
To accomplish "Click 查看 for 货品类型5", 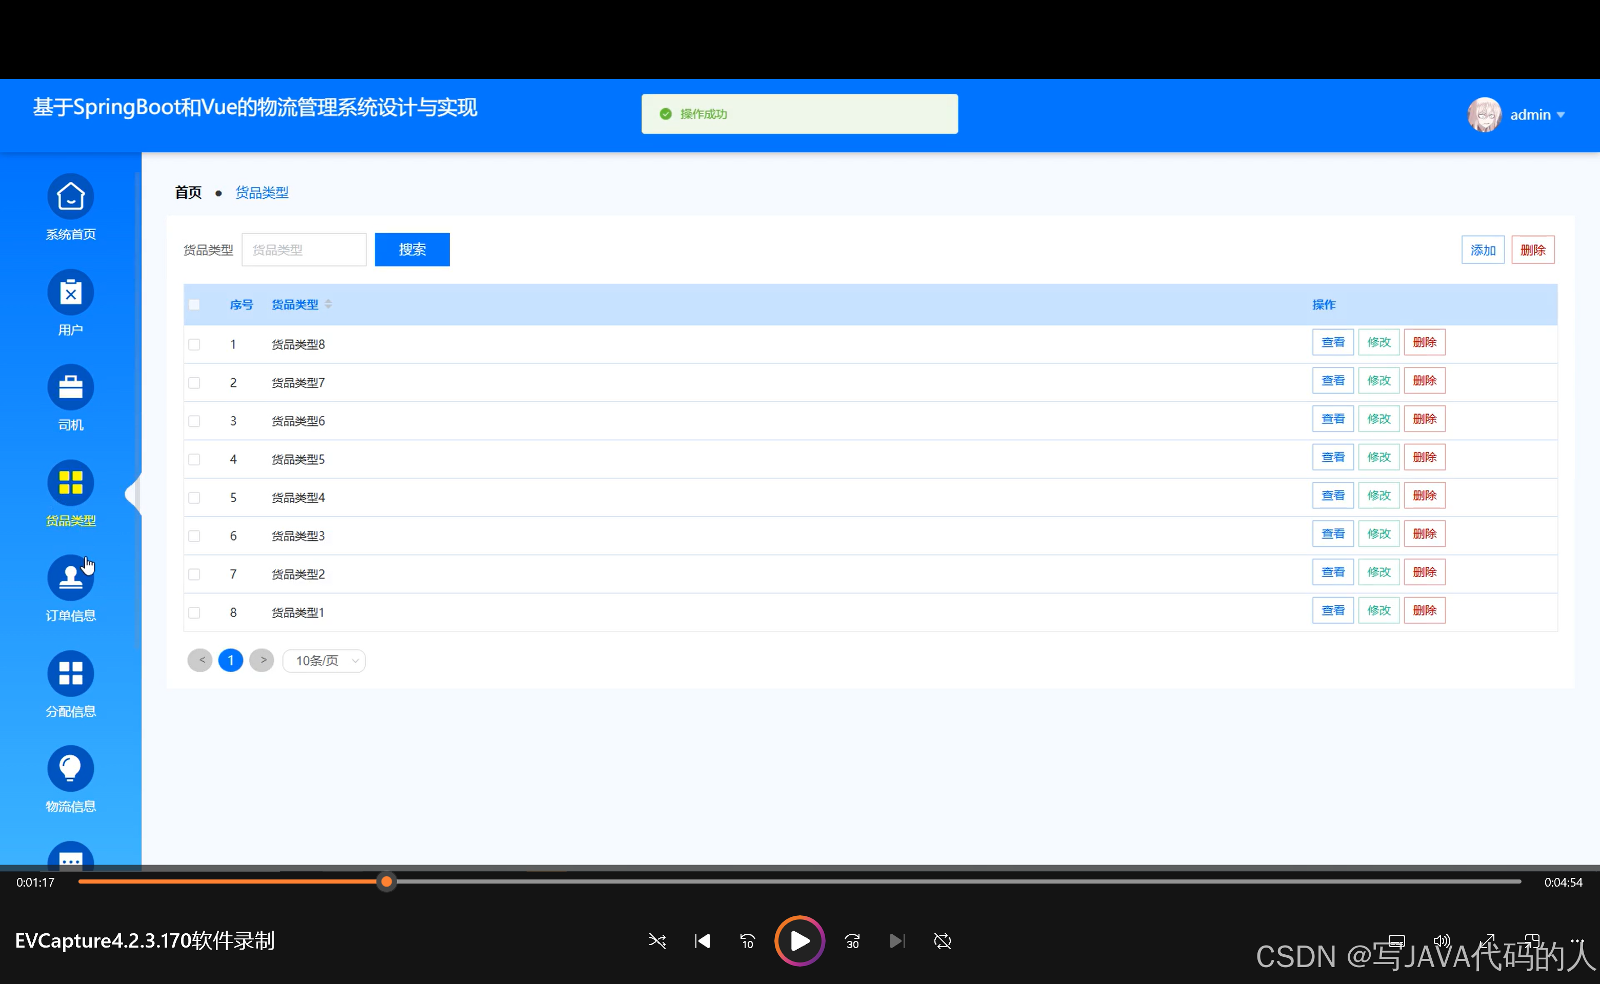I will [1333, 458].
